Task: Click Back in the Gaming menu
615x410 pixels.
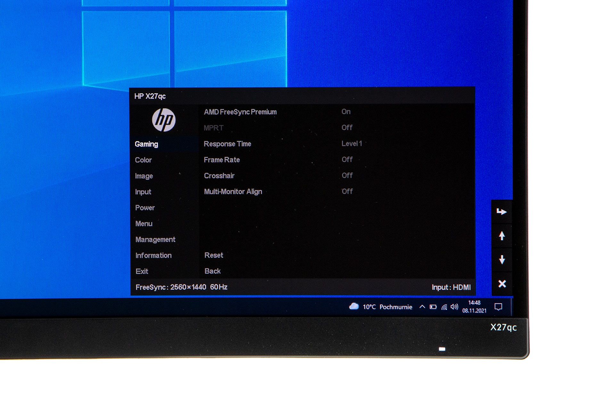Action: click(x=212, y=271)
